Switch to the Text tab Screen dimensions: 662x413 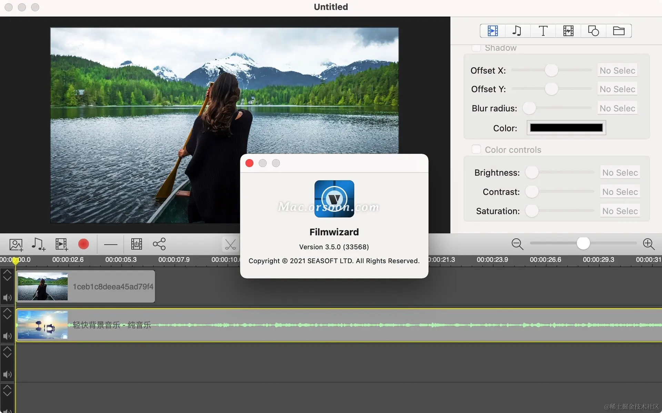[x=543, y=31]
